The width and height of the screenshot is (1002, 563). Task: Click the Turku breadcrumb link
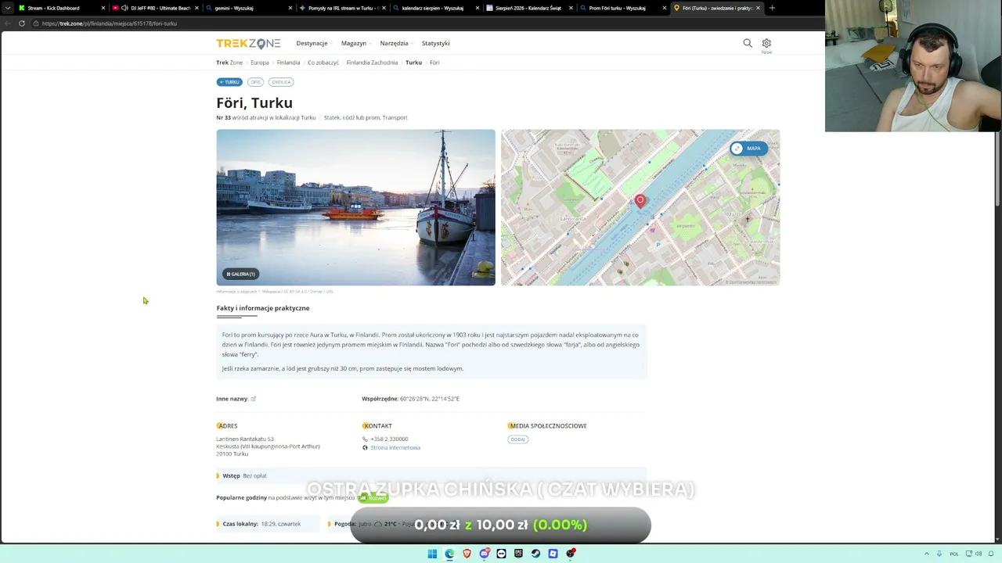tap(413, 63)
